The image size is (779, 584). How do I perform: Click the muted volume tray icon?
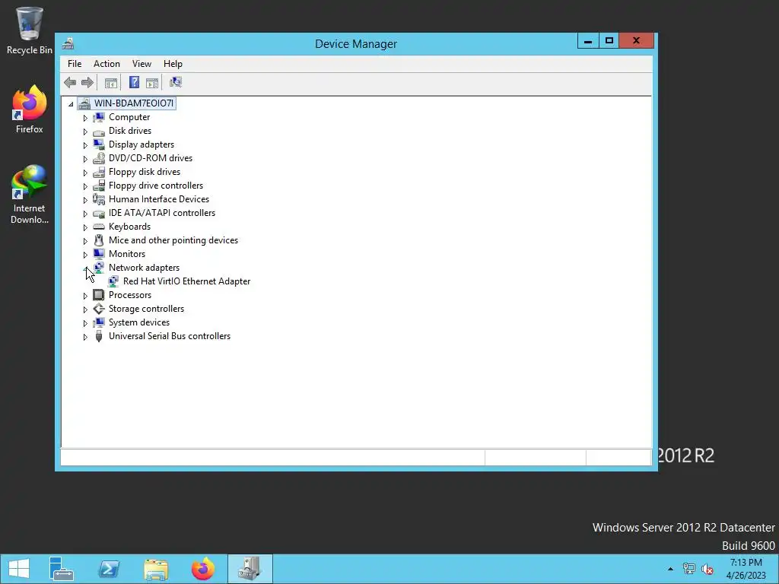707,569
